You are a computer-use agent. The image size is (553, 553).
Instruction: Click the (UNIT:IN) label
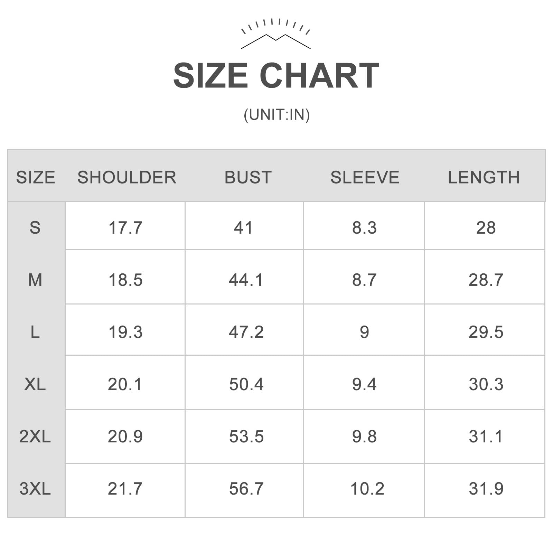276,115
